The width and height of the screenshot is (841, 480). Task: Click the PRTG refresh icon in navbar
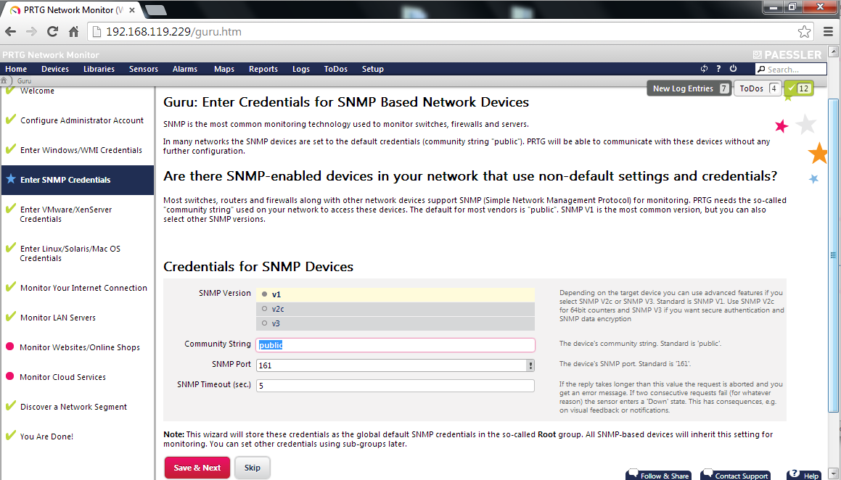click(x=705, y=69)
